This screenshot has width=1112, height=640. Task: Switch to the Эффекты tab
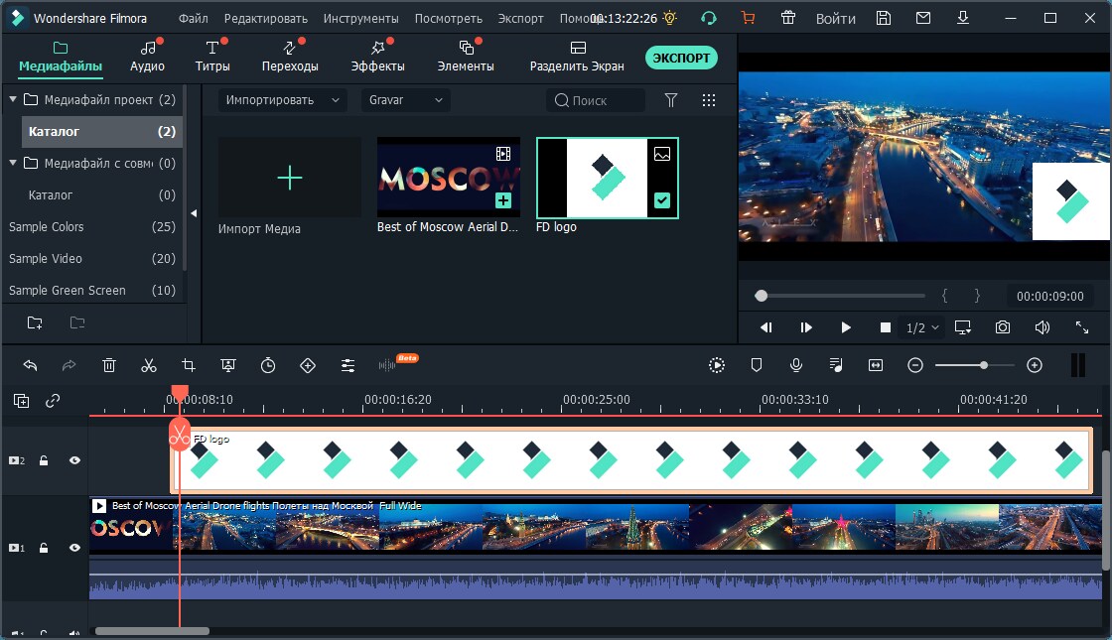(x=377, y=57)
